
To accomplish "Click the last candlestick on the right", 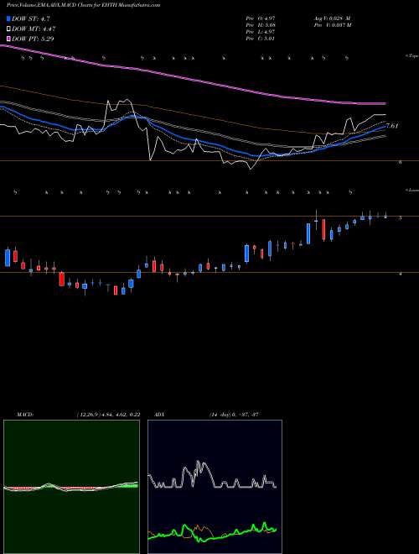I will (385, 217).
